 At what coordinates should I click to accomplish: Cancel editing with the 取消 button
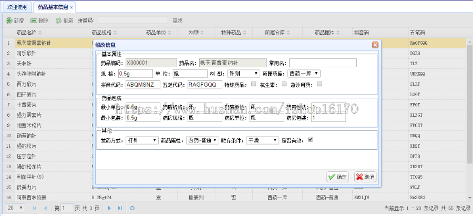tap(365, 177)
